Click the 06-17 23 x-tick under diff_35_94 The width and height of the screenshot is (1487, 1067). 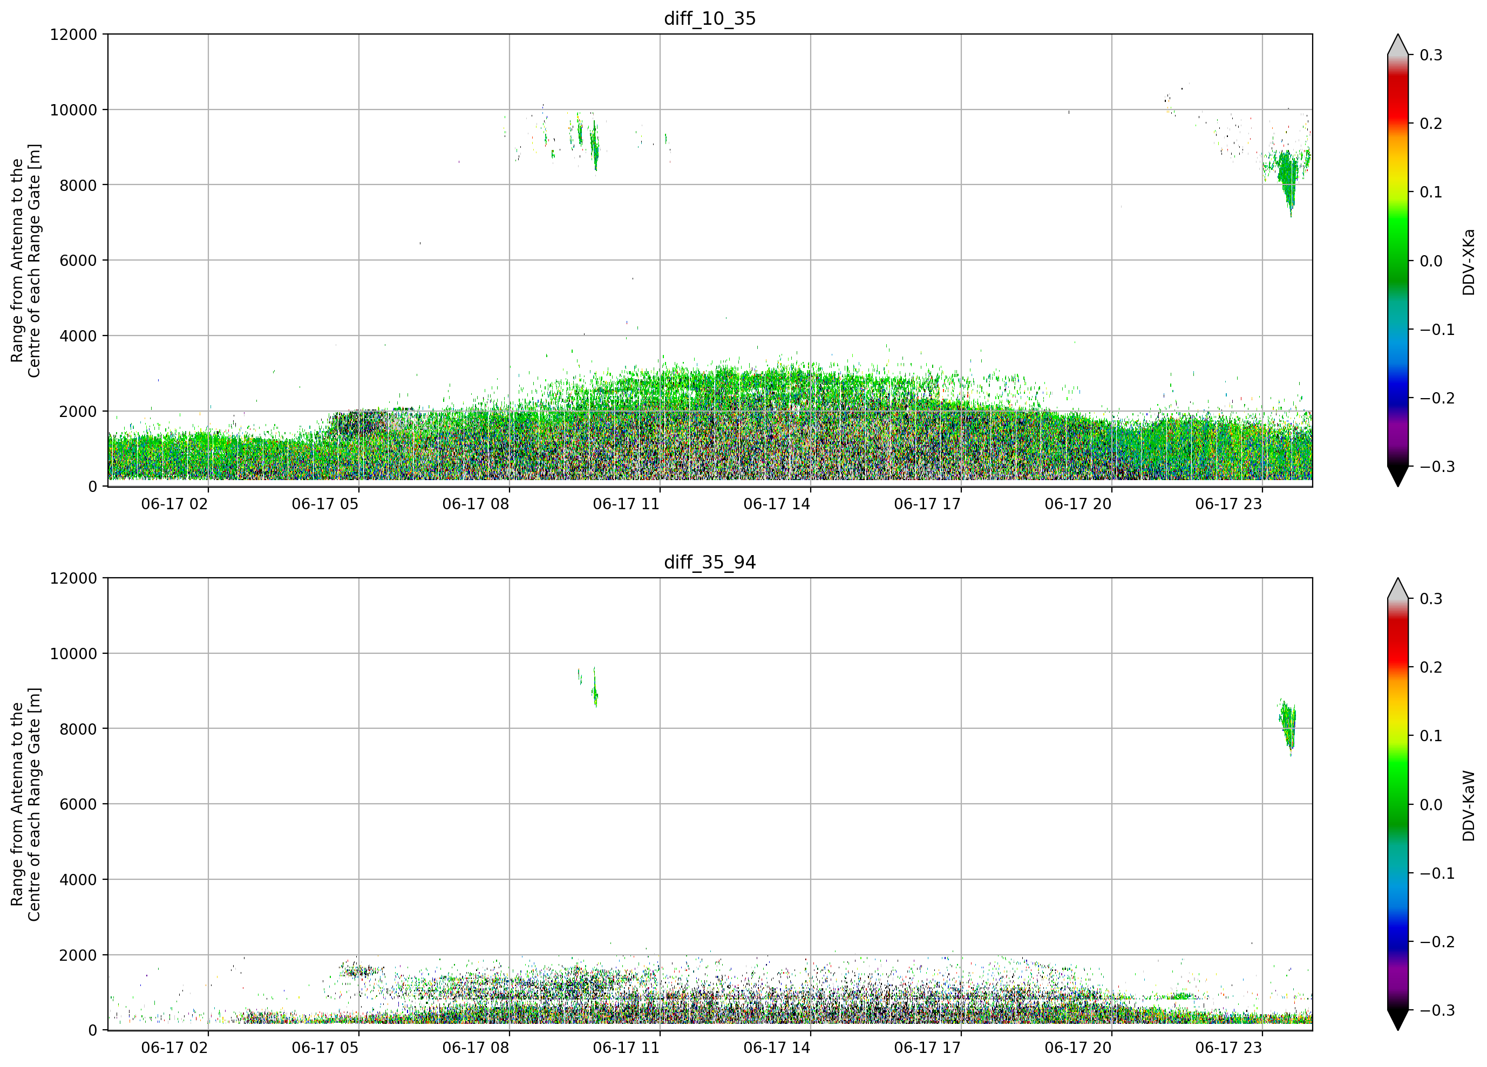1228,1048
